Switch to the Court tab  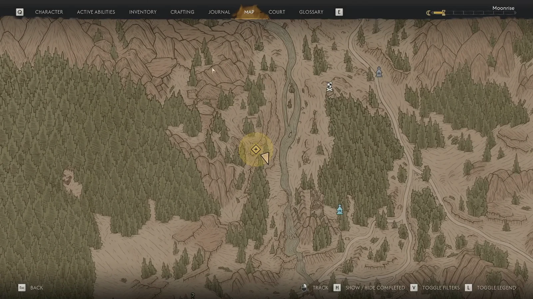pyautogui.click(x=277, y=12)
